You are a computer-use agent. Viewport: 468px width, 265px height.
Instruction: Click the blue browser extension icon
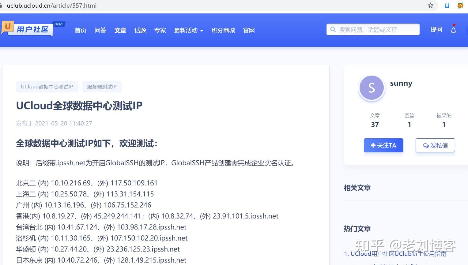[x=447, y=5]
